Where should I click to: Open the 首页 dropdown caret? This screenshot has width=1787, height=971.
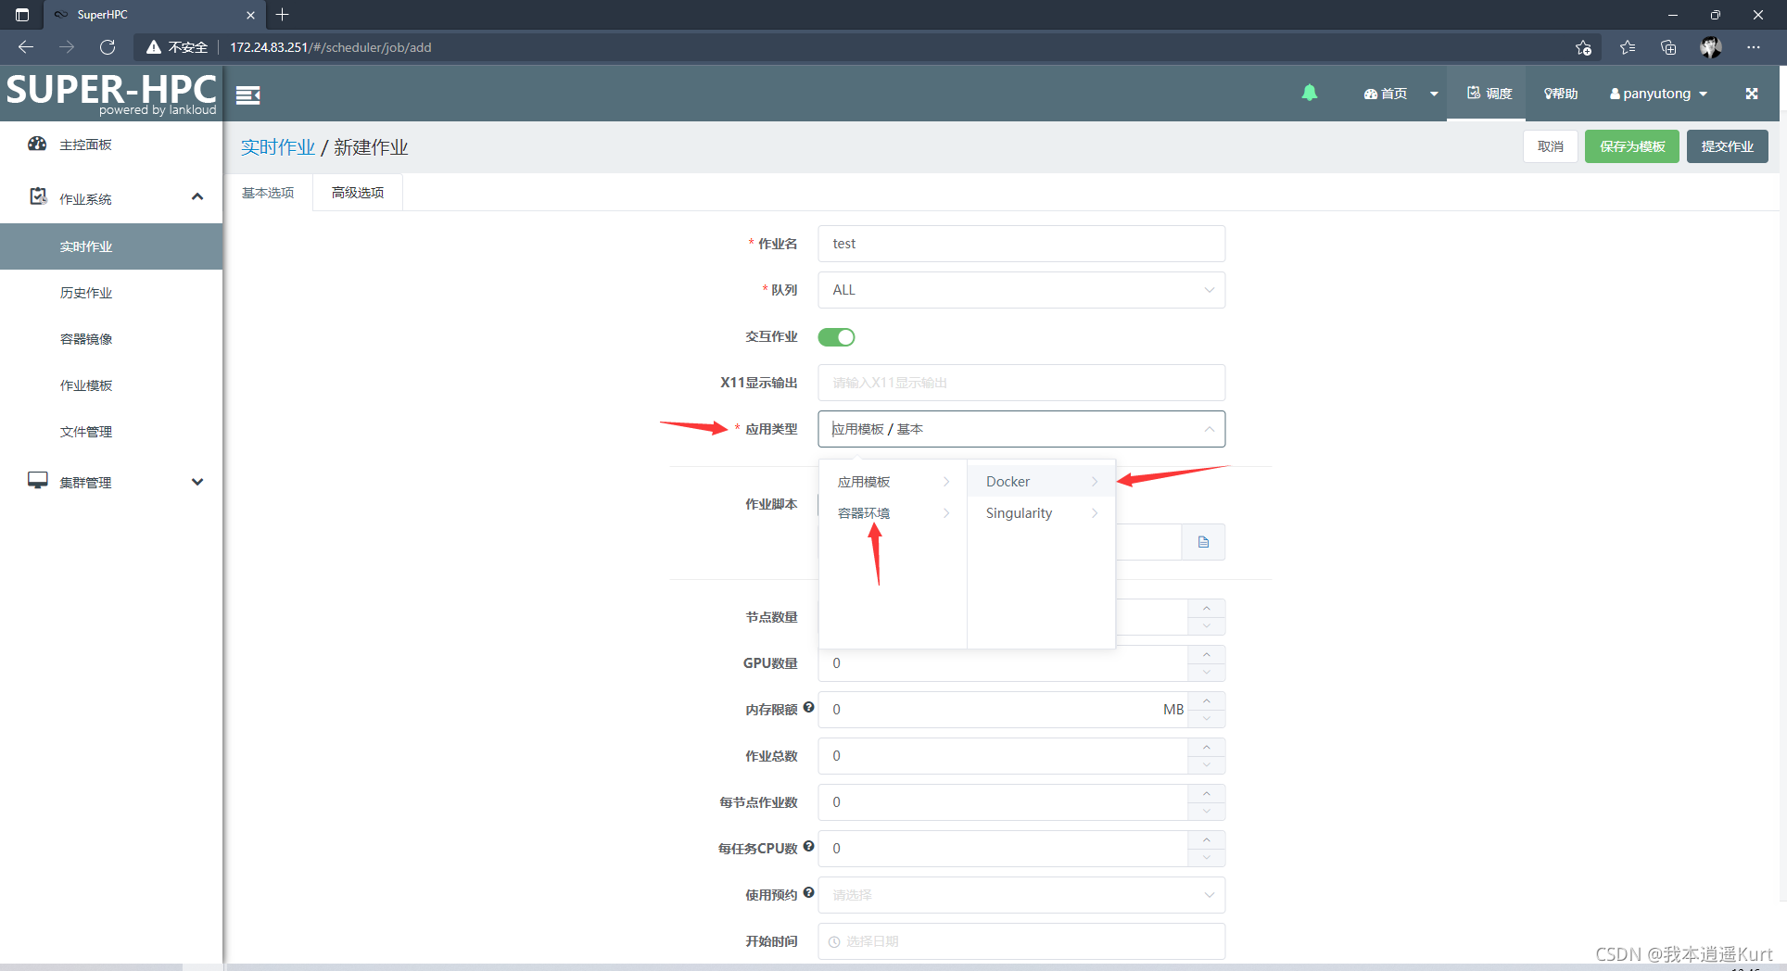click(1434, 94)
